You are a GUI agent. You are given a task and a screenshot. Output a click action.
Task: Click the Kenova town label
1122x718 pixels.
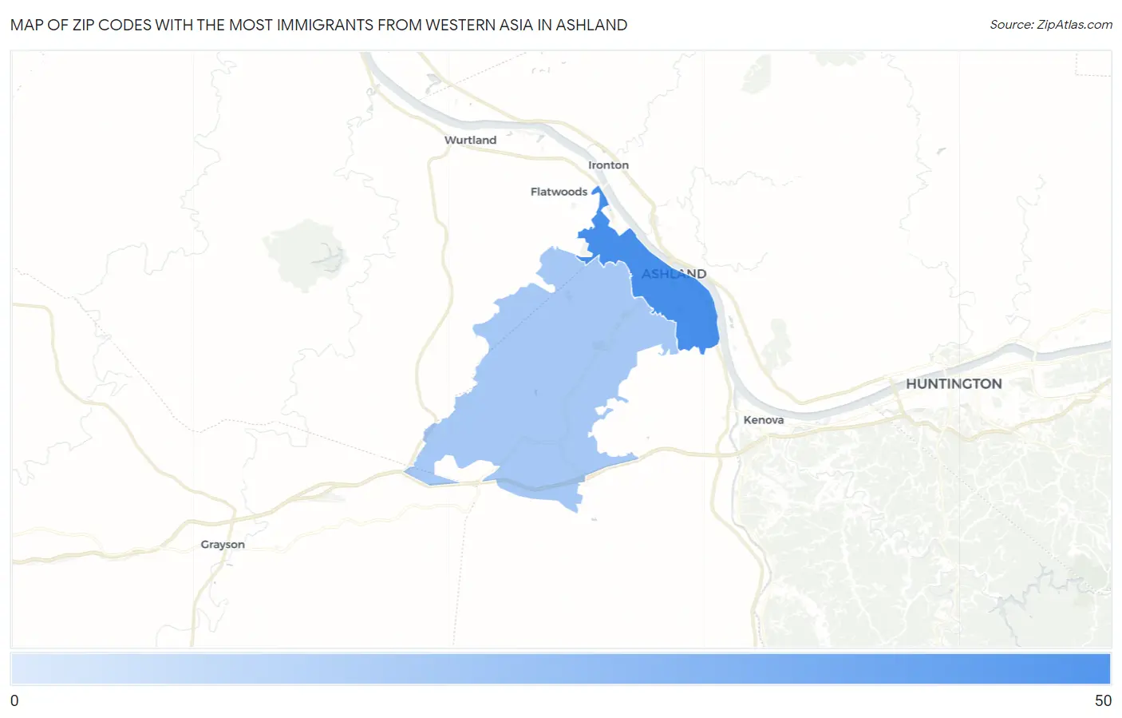click(x=763, y=419)
